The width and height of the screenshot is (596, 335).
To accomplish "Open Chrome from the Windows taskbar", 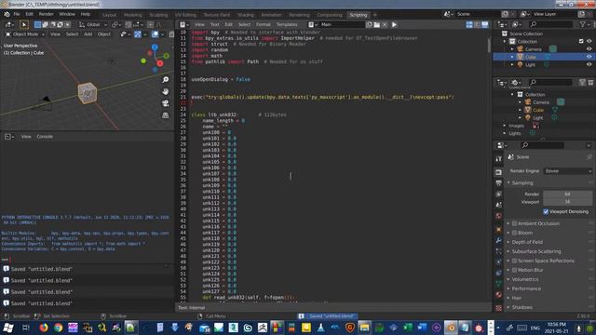I will [58, 328].
